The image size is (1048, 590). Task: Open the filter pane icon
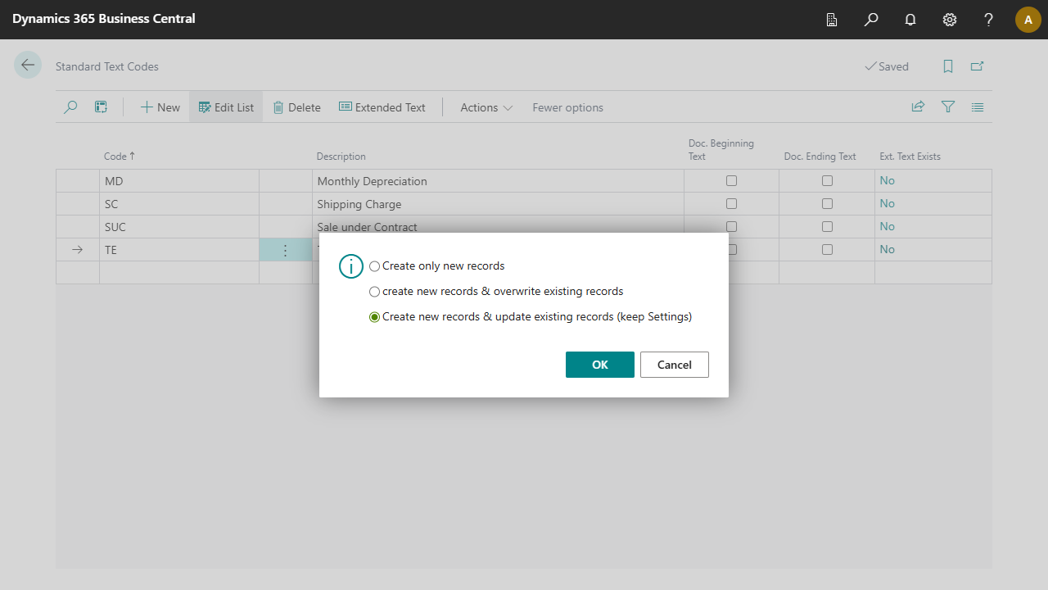point(948,107)
